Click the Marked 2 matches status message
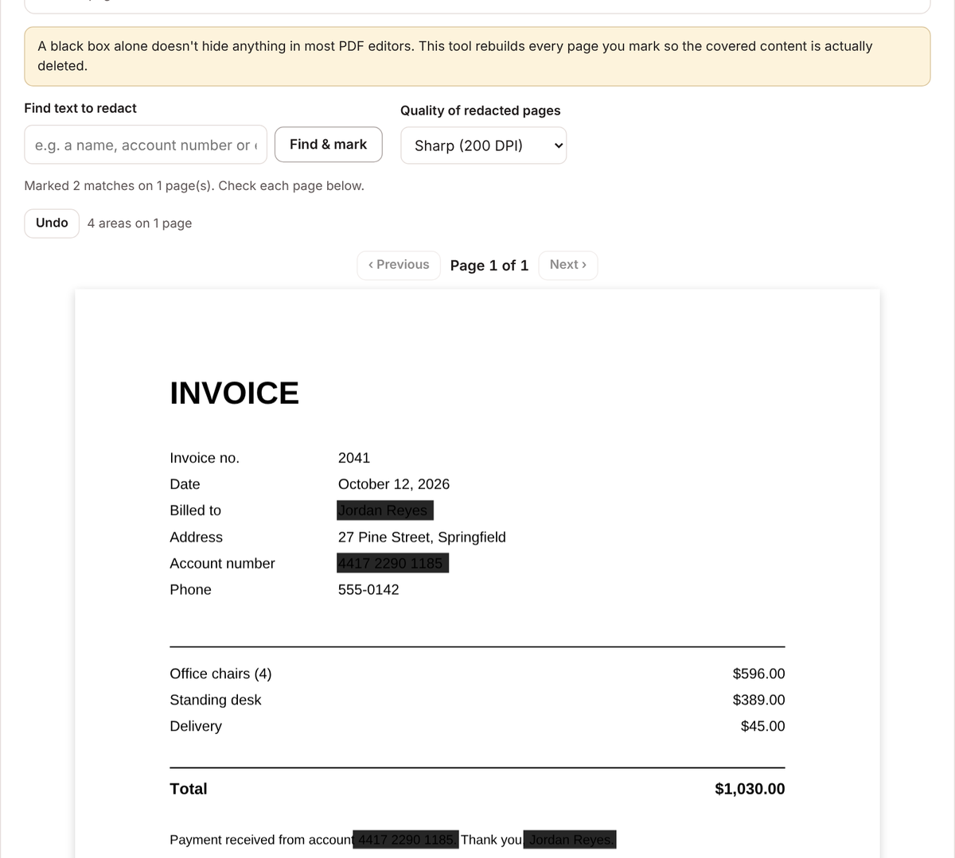 point(194,186)
